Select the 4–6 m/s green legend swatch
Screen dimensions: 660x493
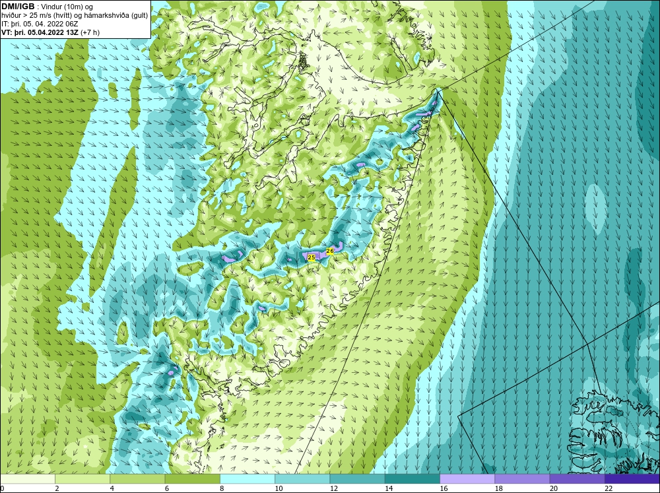pos(137,479)
